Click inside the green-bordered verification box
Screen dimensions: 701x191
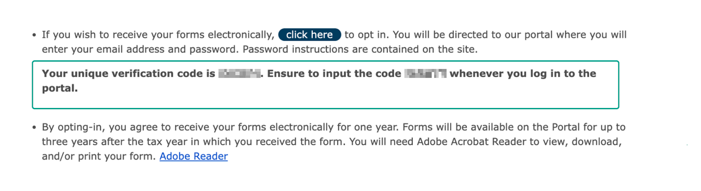pyautogui.click(x=326, y=85)
